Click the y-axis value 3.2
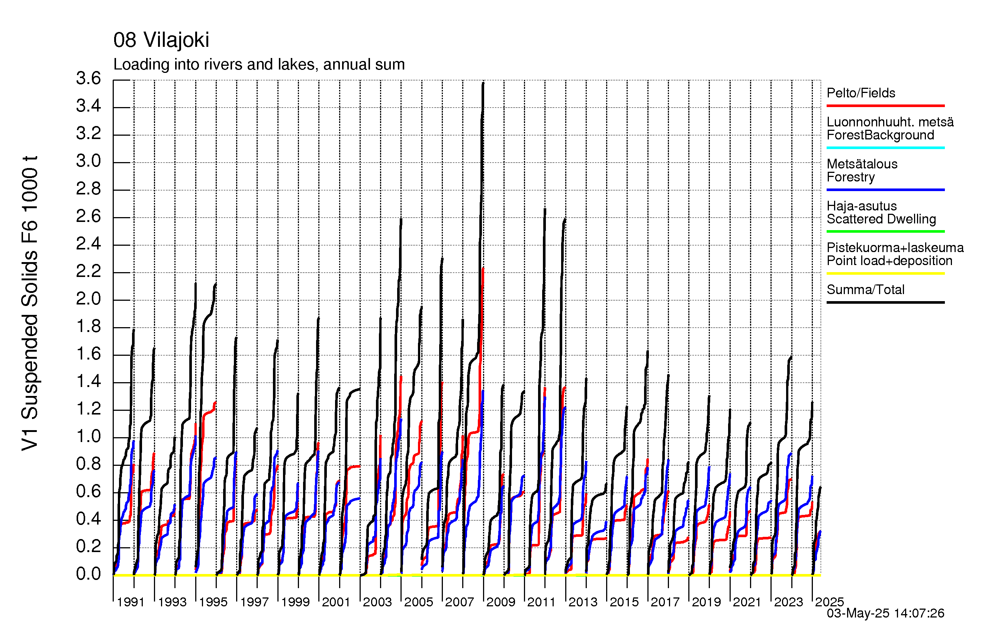This screenshot has height=632, width=1004. (89, 133)
